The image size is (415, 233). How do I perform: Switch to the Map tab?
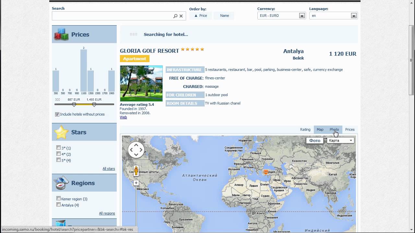[320, 129]
